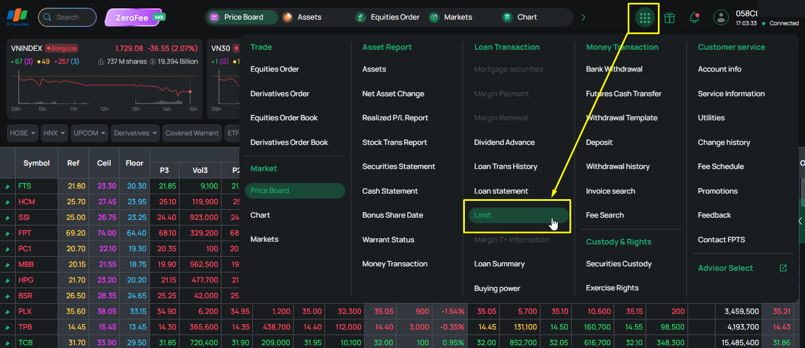
Task: Open Fee Schedule menu item
Action: point(721,167)
